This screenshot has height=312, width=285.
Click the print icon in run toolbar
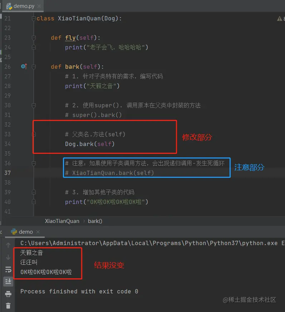point(8,294)
